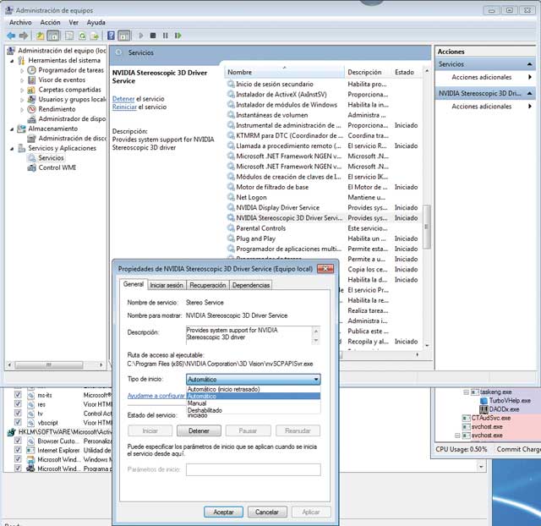Click the Parámetros de inicio text field
The width and height of the screenshot is (541, 526).
coord(253,469)
